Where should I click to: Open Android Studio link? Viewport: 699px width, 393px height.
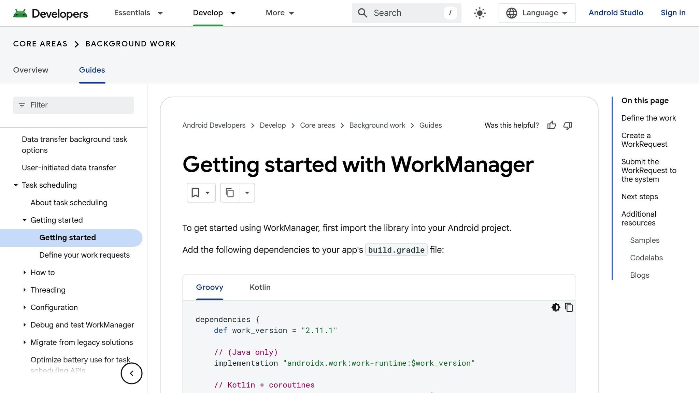[615, 13]
